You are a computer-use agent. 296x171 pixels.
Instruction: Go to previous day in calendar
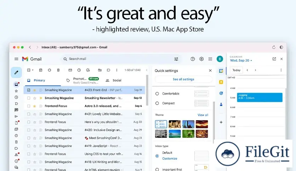point(247,70)
